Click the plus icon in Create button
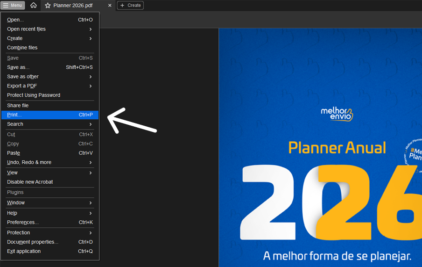422x267 pixels. click(122, 6)
